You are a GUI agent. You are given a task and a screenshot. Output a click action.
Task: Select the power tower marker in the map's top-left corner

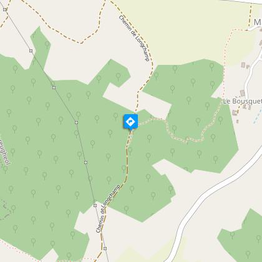coord(5,9)
